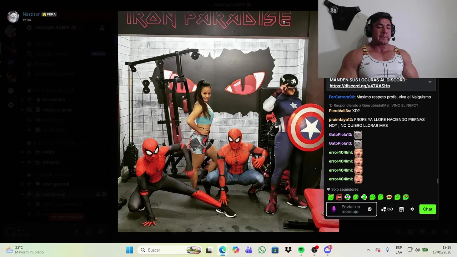Select the green emote with headset, fifth in row
Viewport: 457px width, 257px height.
pyautogui.click(x=364, y=197)
